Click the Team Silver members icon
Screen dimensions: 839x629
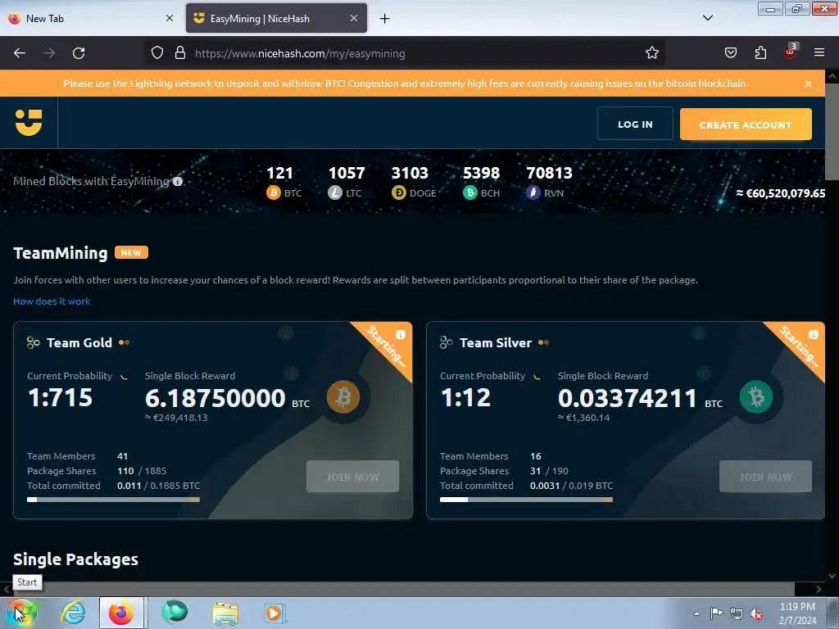point(447,343)
